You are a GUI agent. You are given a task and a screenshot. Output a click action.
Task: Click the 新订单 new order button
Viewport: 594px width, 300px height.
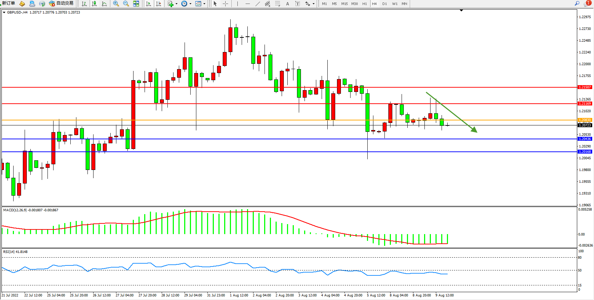[9, 4]
